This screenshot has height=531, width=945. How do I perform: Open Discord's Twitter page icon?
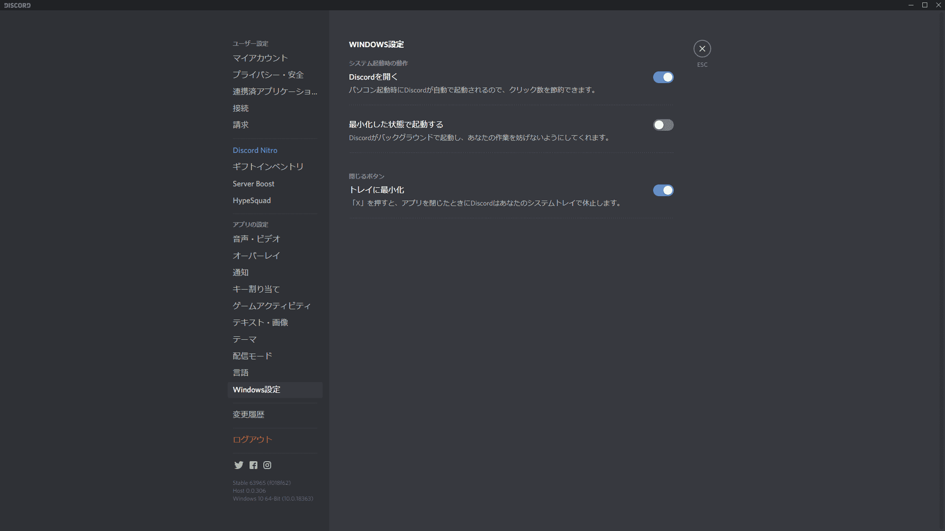tap(239, 465)
